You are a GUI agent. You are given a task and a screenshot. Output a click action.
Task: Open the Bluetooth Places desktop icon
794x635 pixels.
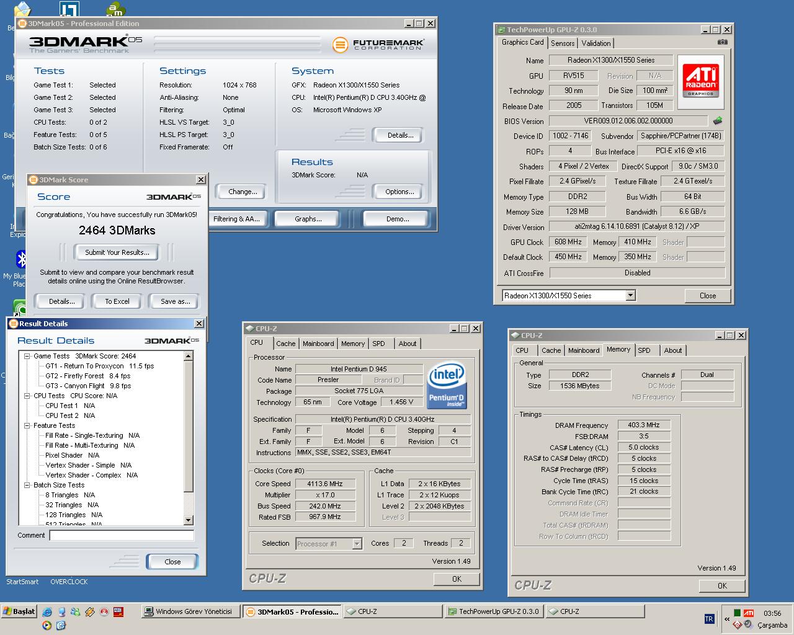tap(20, 260)
